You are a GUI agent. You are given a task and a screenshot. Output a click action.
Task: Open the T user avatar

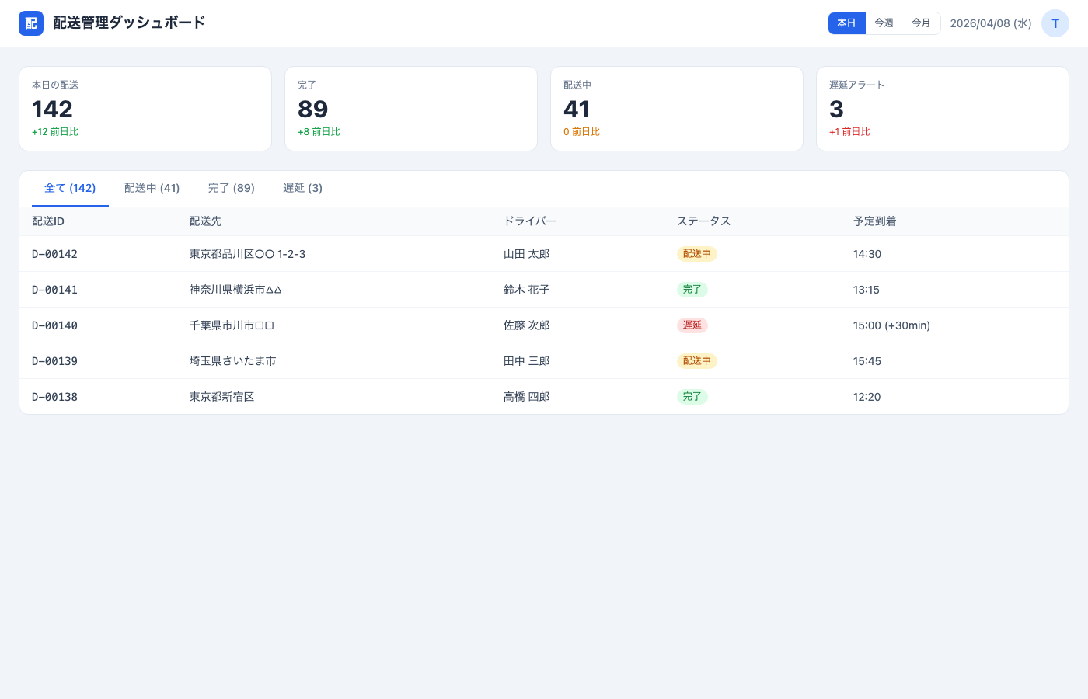pyautogui.click(x=1055, y=23)
